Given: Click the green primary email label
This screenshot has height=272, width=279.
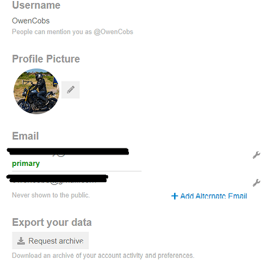Looking at the screenshot, I should [26, 164].
